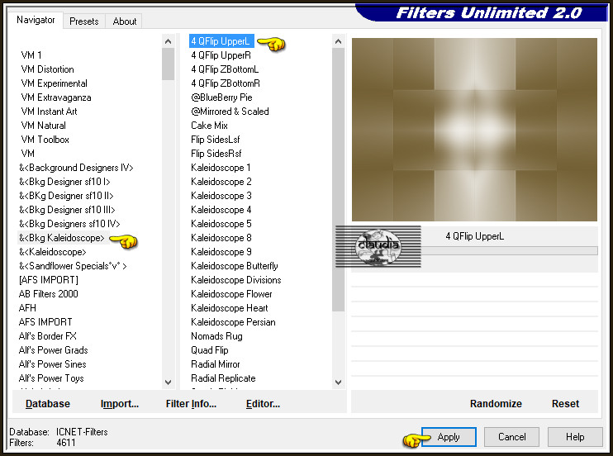Select Kaleidoscope 1 filter
The height and width of the screenshot is (456, 613).
pos(221,168)
